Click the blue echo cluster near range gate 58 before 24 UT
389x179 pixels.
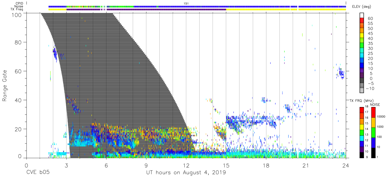click(341, 74)
